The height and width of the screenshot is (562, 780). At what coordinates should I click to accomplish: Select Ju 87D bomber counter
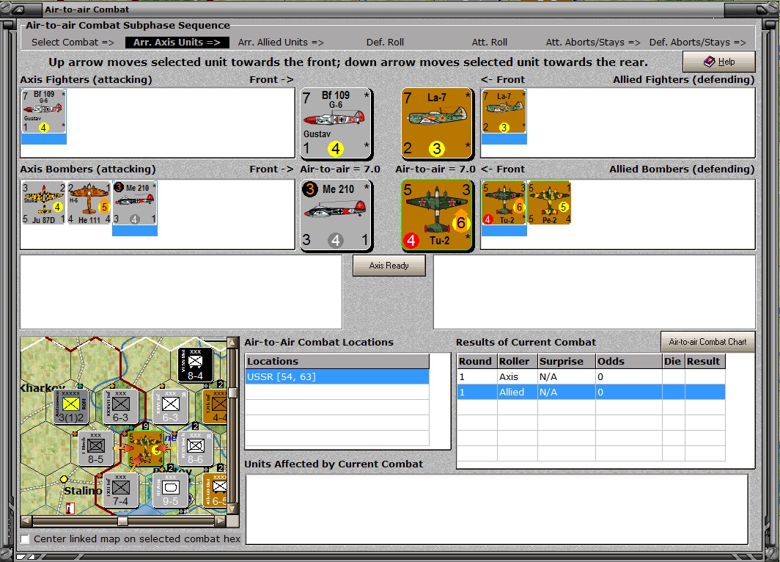(x=44, y=203)
